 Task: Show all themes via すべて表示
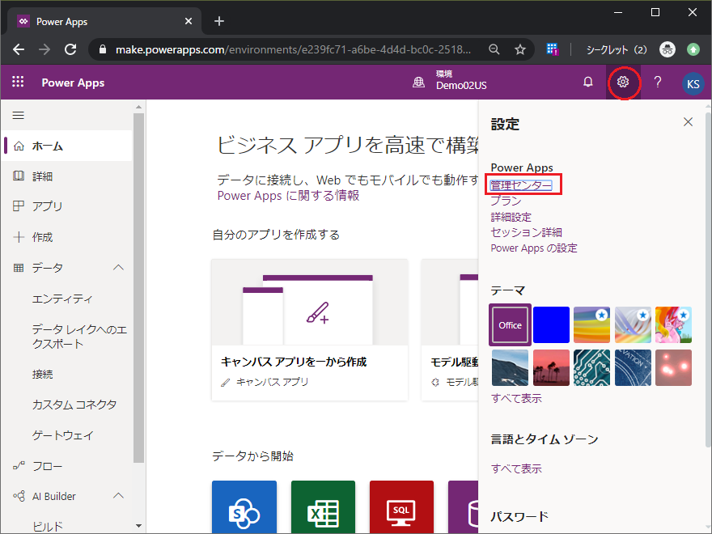pos(516,398)
